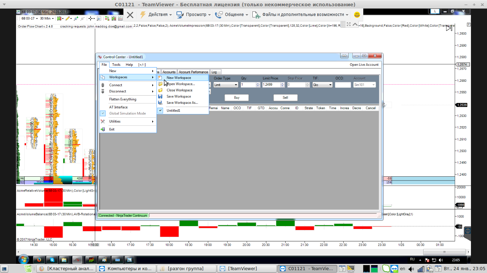The image size is (487, 273).
Task: Select Open Workspace... menu entry
Action: click(x=183, y=84)
